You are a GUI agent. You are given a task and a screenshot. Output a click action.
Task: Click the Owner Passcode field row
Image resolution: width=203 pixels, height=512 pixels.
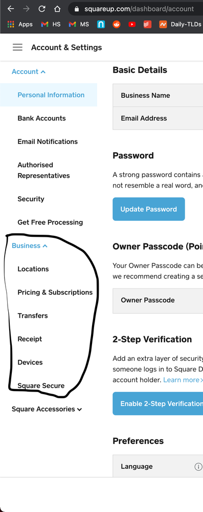click(157, 300)
